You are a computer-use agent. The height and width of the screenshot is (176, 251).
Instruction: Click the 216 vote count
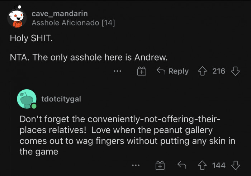(219, 71)
